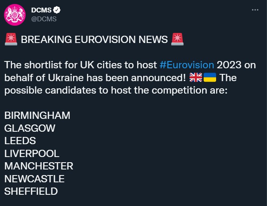Click the #Eurovision hashtag
Screen dimensions: 267x206
pos(187,65)
